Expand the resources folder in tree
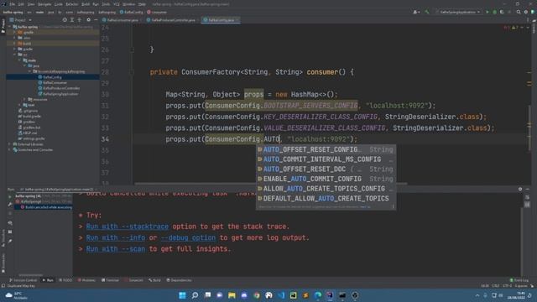The height and width of the screenshot is (302, 537). (24, 99)
